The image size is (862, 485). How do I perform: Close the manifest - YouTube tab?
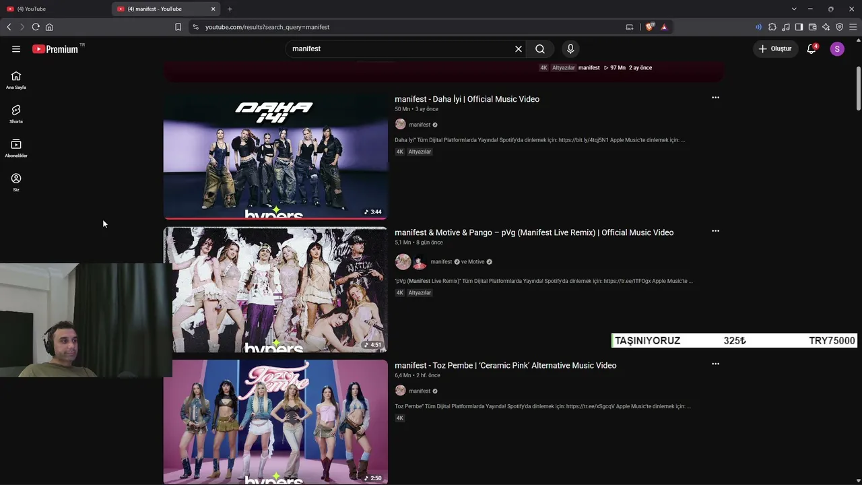(x=213, y=9)
